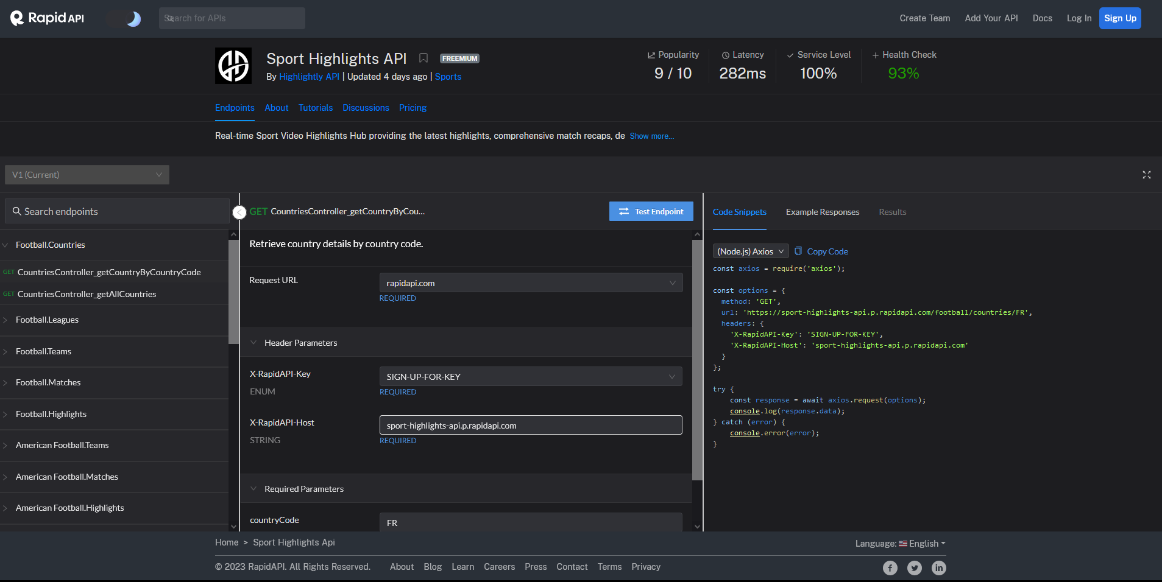Open footer Terms link

[609, 567]
